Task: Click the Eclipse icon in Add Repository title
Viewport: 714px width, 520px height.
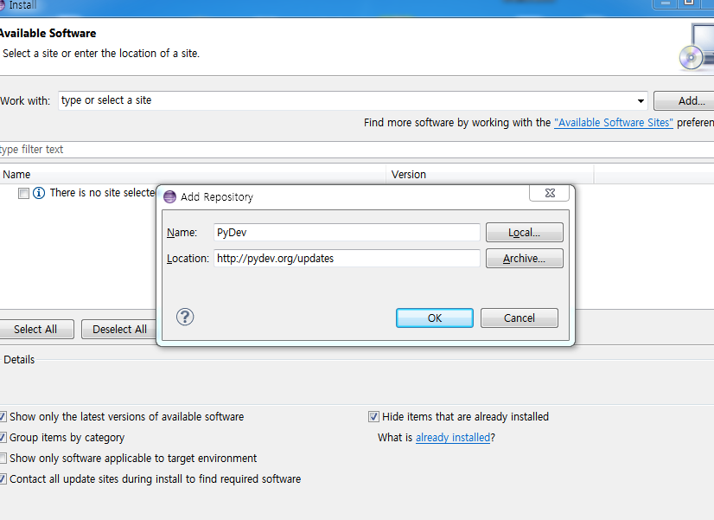Action: point(169,197)
